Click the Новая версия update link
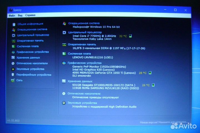This screenshot has width=200, height=133. [164, 122]
